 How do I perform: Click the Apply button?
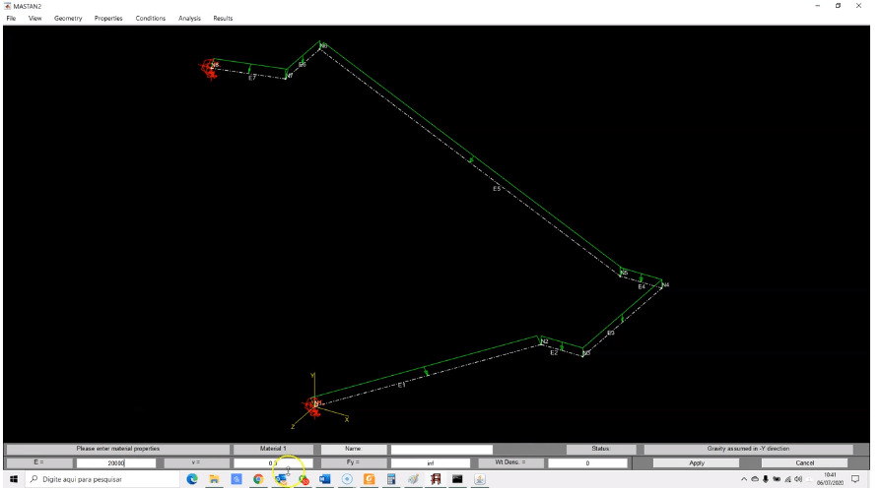(697, 462)
